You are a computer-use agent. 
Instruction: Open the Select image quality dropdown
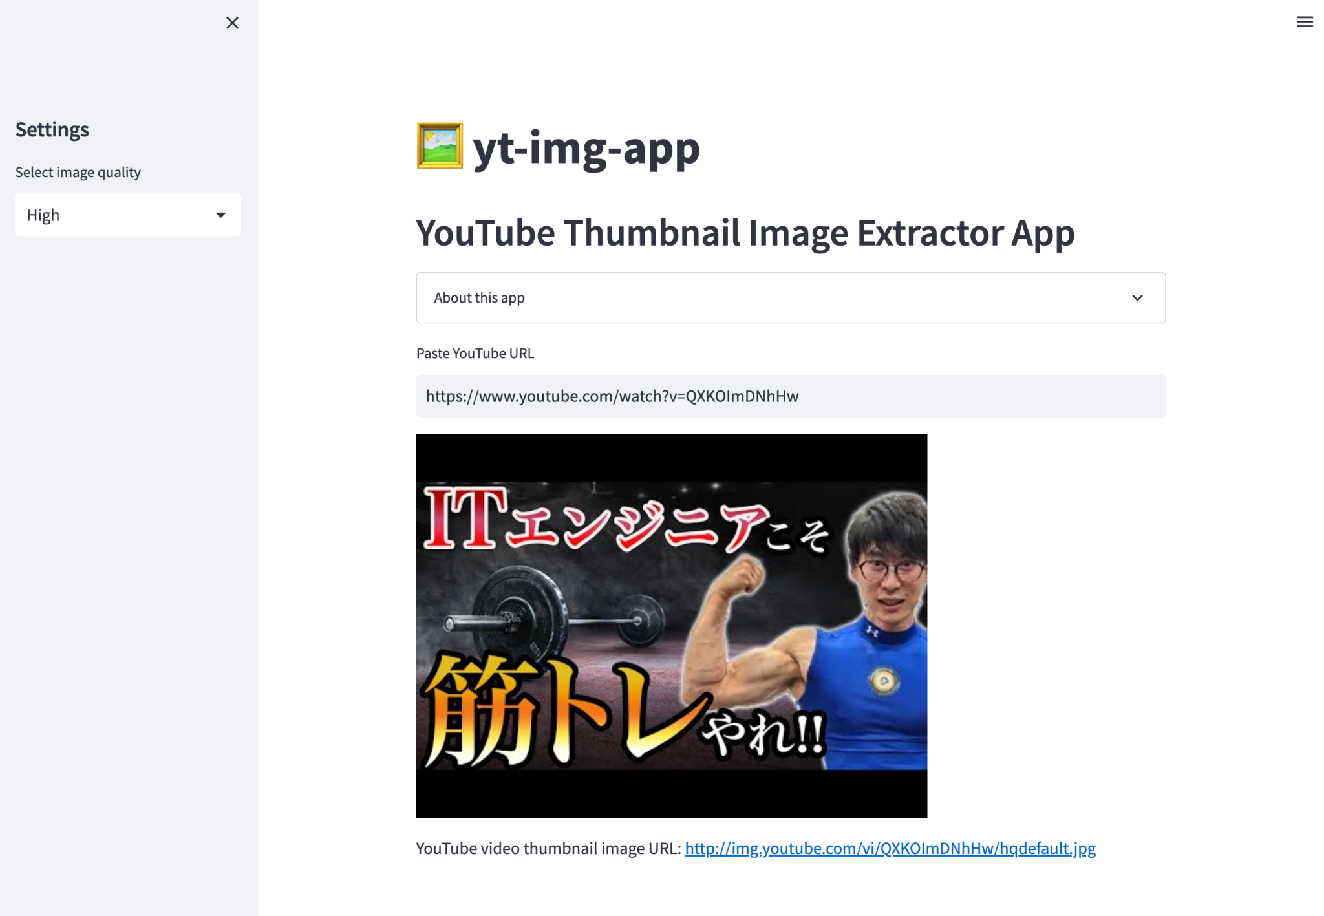(127, 215)
